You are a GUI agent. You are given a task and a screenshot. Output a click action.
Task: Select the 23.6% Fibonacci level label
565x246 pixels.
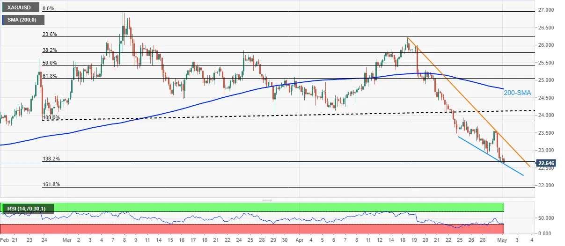click(x=50, y=34)
